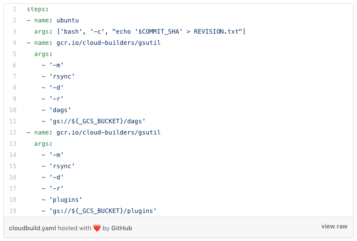Click the 'plugins' argument on line 18
The image size is (357, 241).
pyautogui.click(x=66, y=200)
